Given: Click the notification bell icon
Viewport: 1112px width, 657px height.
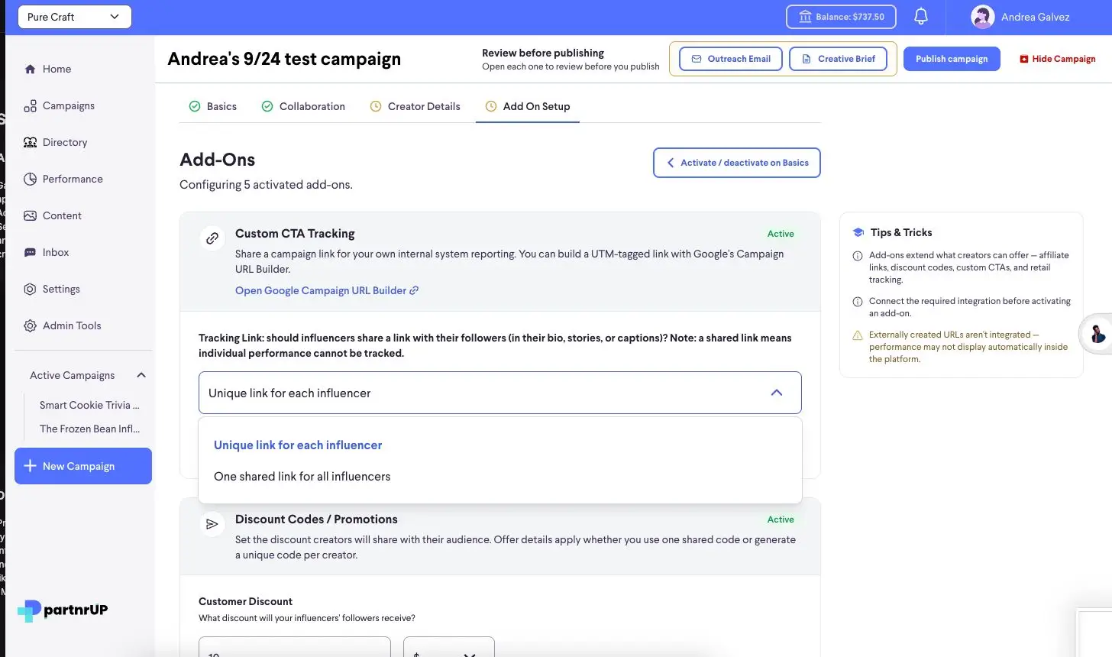Looking at the screenshot, I should click(921, 17).
